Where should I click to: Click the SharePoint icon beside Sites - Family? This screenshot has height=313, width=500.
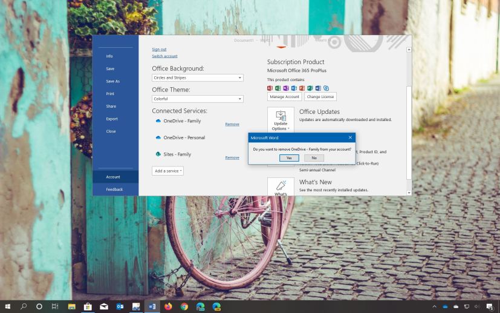[x=158, y=154]
